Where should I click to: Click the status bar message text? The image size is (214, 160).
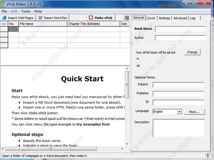45,156
